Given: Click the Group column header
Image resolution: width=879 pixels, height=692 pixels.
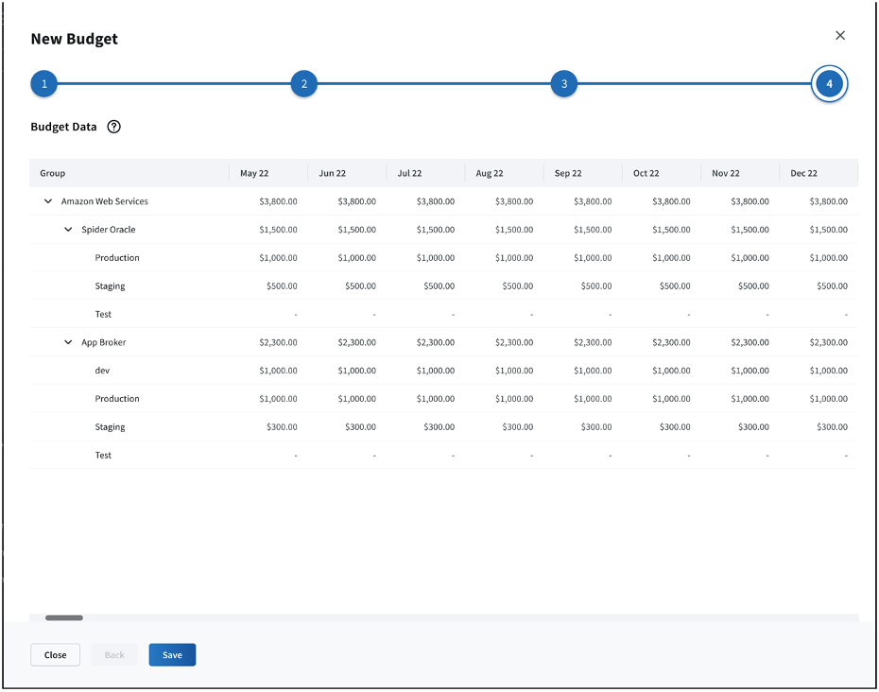Looking at the screenshot, I should coord(53,174).
